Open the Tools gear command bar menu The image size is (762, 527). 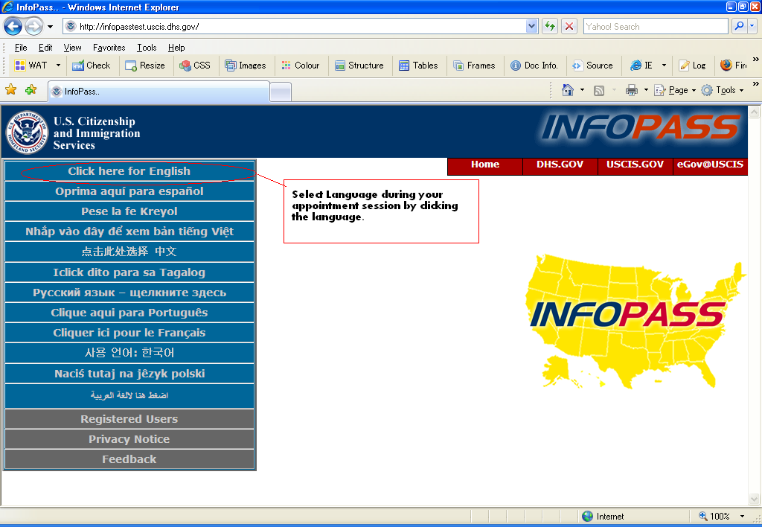tap(722, 90)
